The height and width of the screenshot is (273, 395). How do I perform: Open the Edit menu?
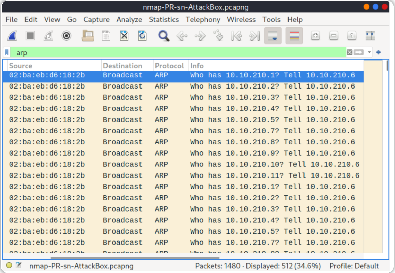coord(31,19)
